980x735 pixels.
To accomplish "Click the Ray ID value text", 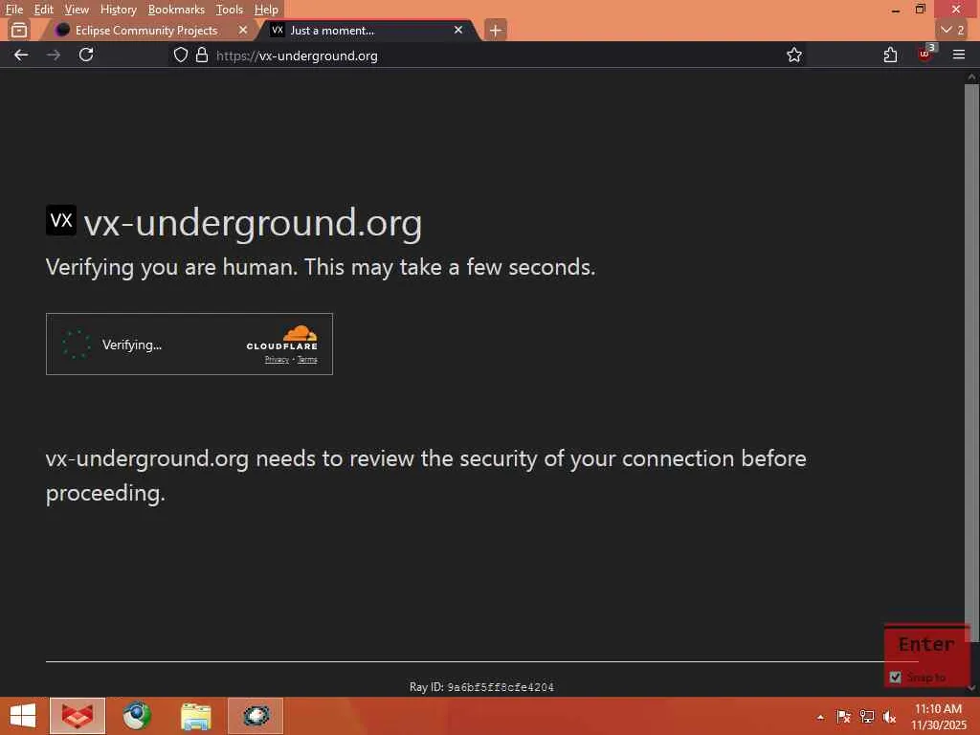I will pyautogui.click(x=500, y=687).
